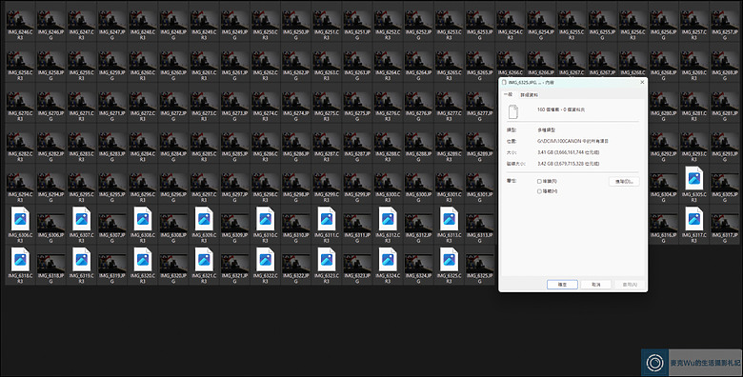Viewport: 743px width, 377px height.
Task: Select the IMG_6325.JPG thumbnail
Action: tap(479, 265)
